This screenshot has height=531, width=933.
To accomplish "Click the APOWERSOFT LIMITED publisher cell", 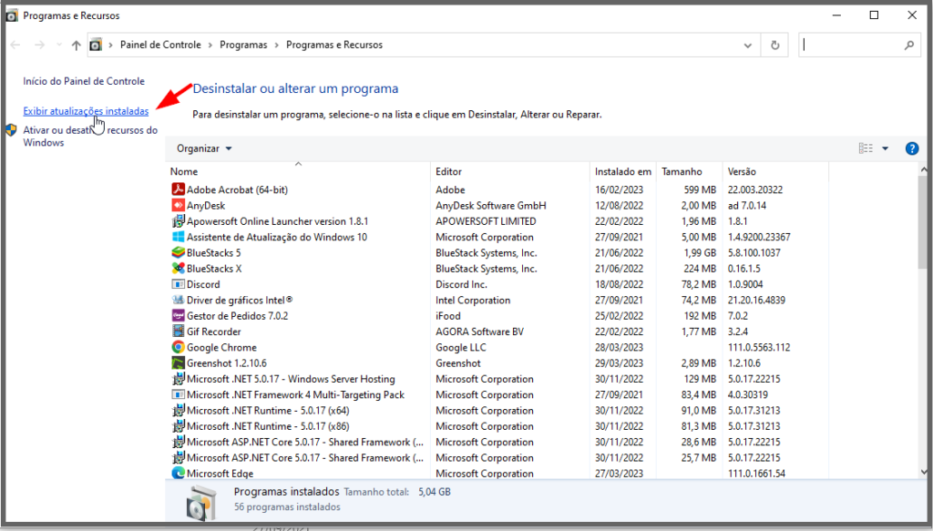I will coord(486,221).
